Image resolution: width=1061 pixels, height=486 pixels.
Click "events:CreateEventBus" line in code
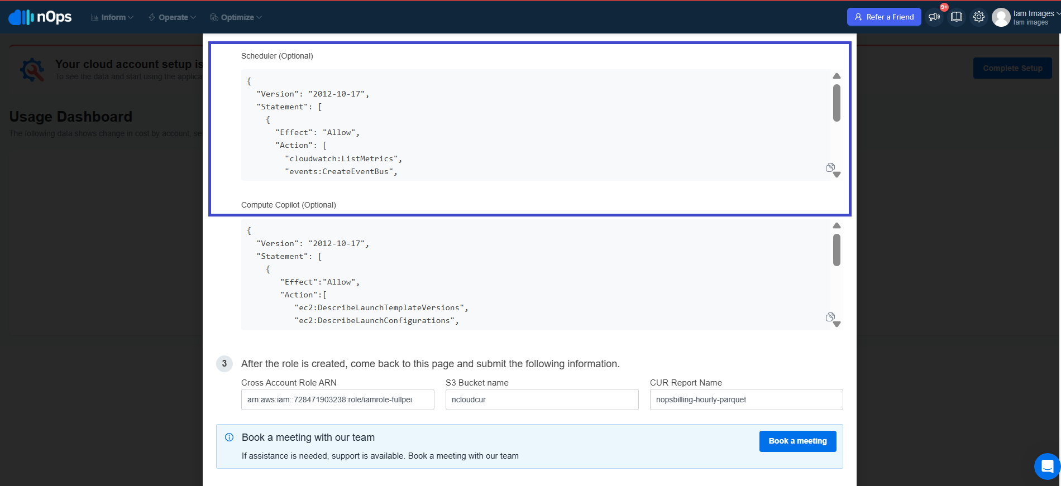click(x=341, y=171)
